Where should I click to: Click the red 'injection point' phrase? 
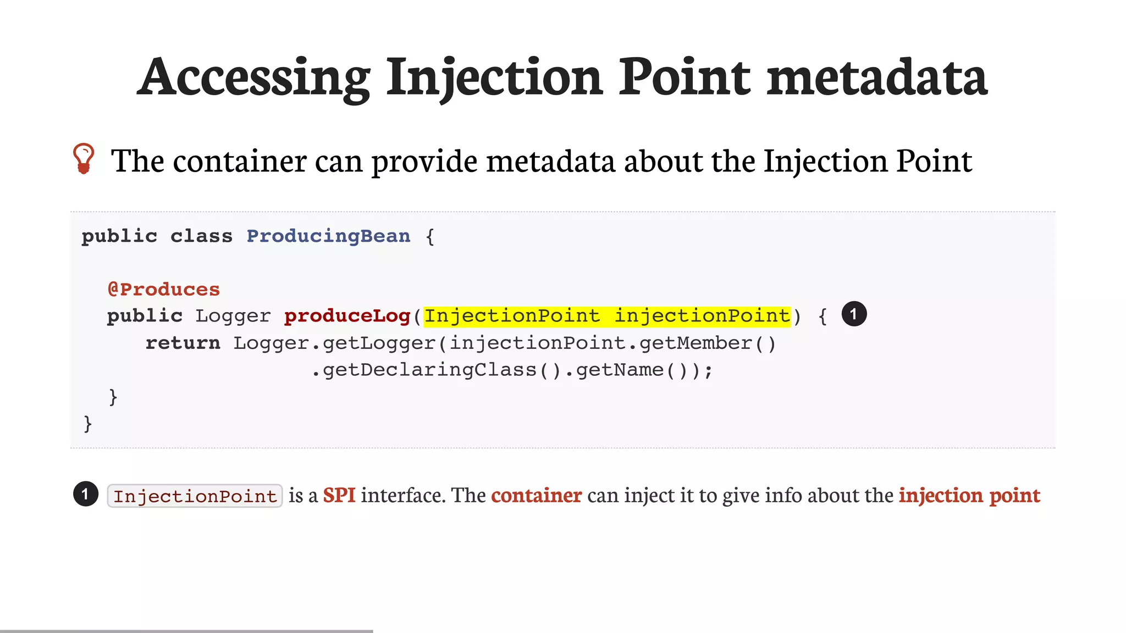coord(969,495)
